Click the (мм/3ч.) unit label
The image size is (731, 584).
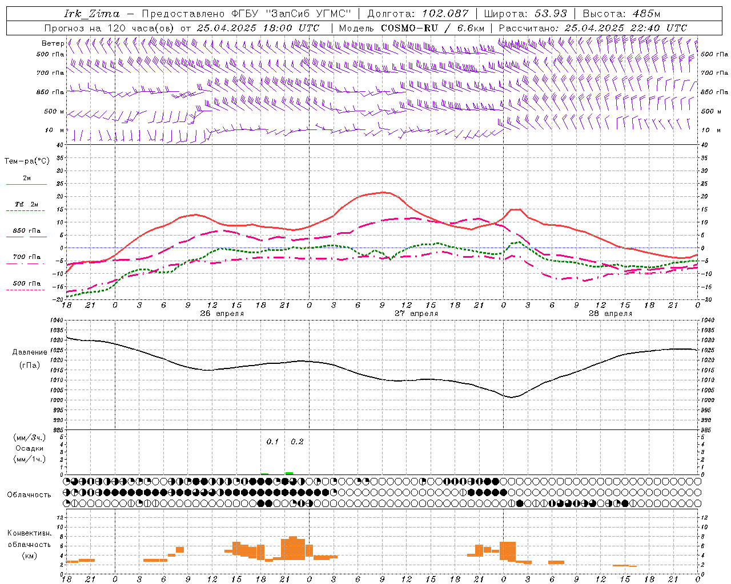tap(30, 438)
